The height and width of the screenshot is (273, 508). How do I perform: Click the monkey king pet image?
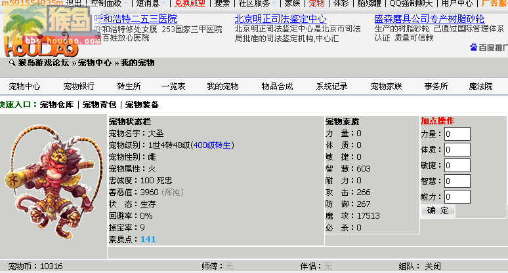point(53,183)
